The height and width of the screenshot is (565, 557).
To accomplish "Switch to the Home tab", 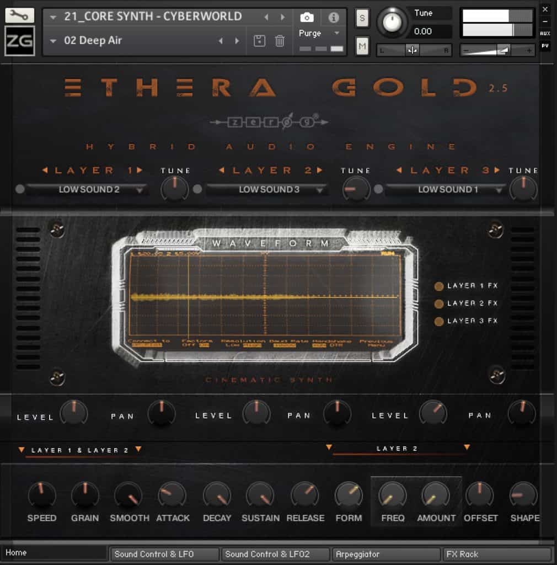I will point(54,553).
